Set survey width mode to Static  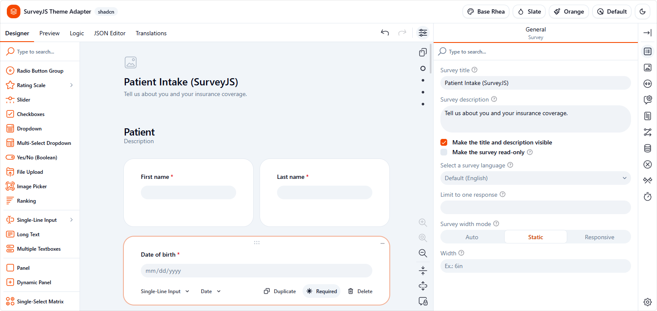point(535,237)
